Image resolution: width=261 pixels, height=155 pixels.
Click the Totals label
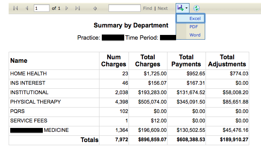click(x=90, y=140)
